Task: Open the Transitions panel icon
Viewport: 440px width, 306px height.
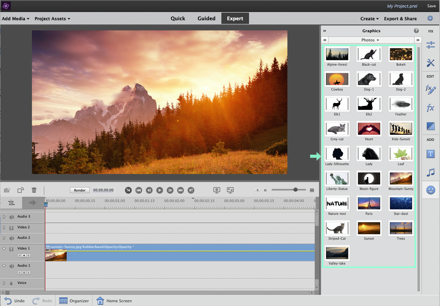Action: coord(430,126)
